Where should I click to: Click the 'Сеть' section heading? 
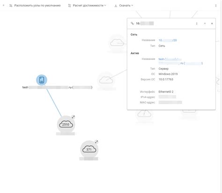[134, 35]
